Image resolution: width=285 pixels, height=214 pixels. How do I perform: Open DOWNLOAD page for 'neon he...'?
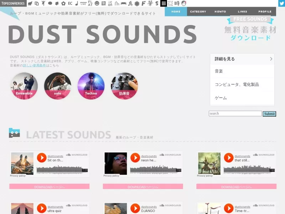(143, 187)
